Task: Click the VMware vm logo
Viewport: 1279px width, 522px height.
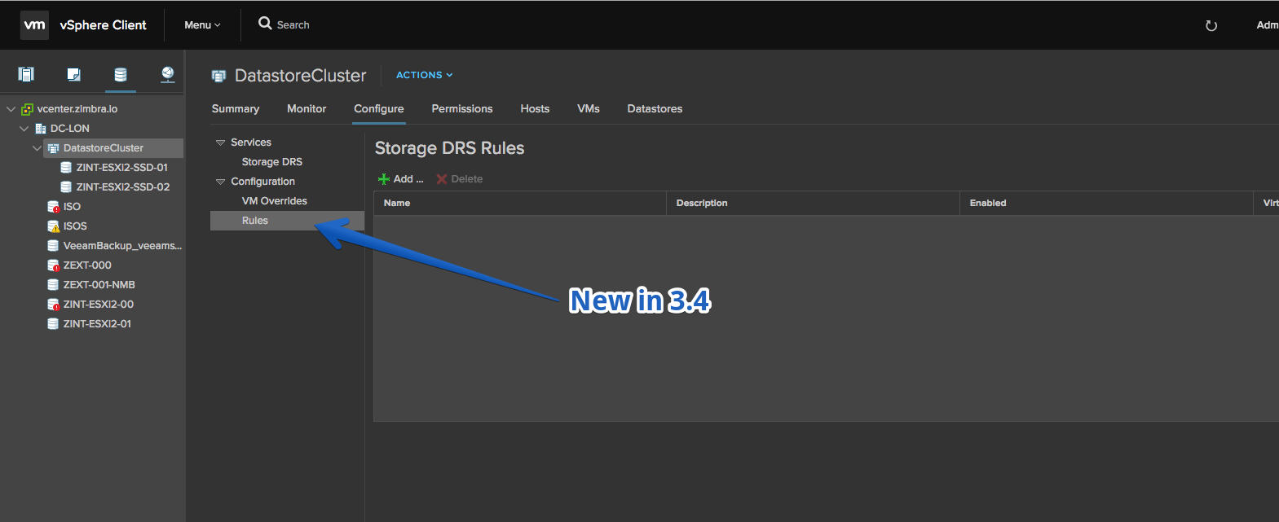Action: coord(34,25)
